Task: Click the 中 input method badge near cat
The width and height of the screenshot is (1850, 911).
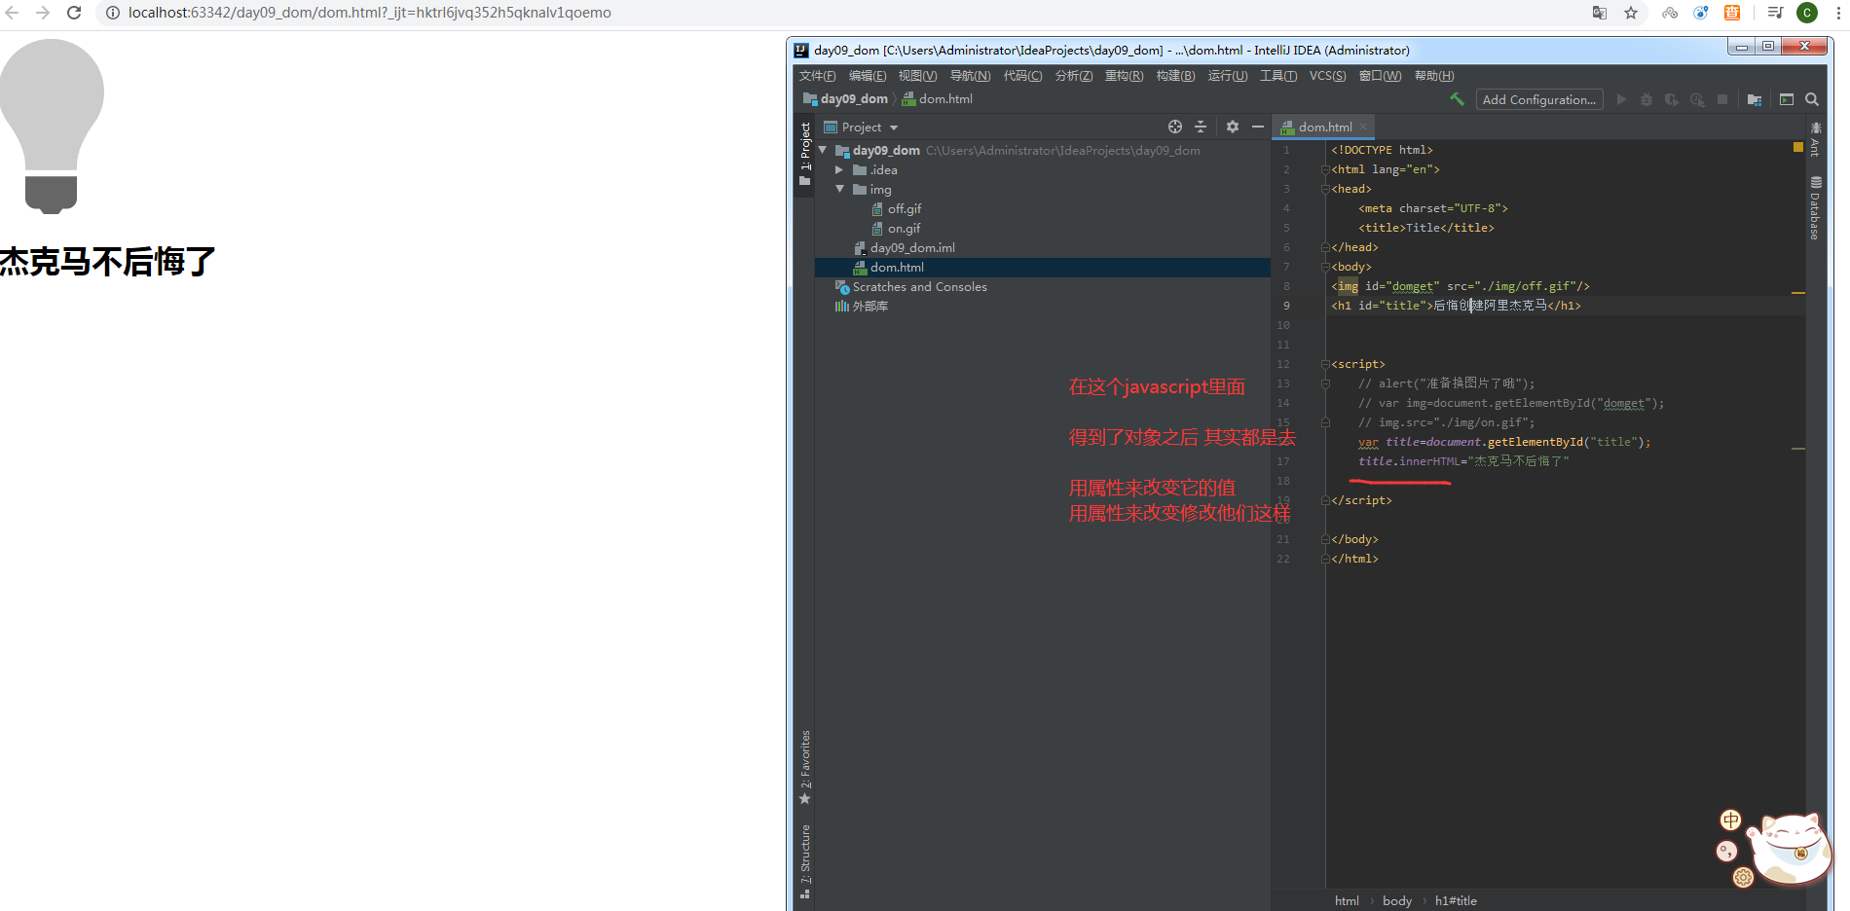Action: click(1730, 820)
